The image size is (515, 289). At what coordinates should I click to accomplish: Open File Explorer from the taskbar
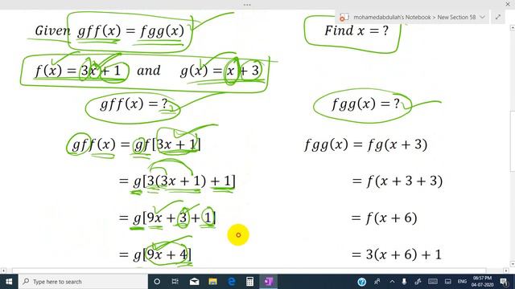point(212,282)
